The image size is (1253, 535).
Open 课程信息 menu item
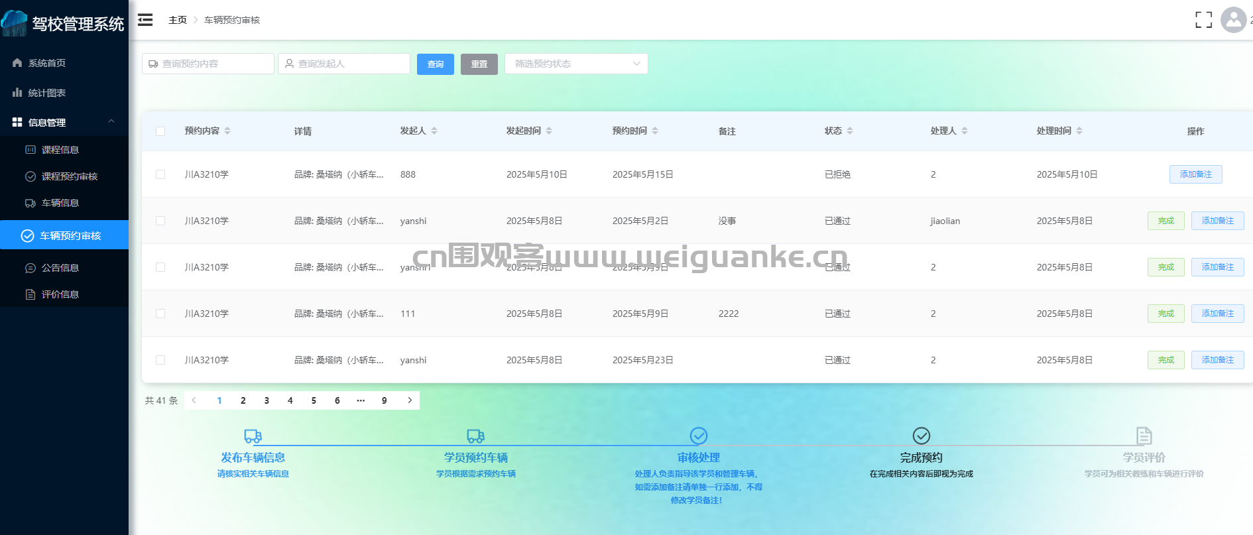click(64, 150)
